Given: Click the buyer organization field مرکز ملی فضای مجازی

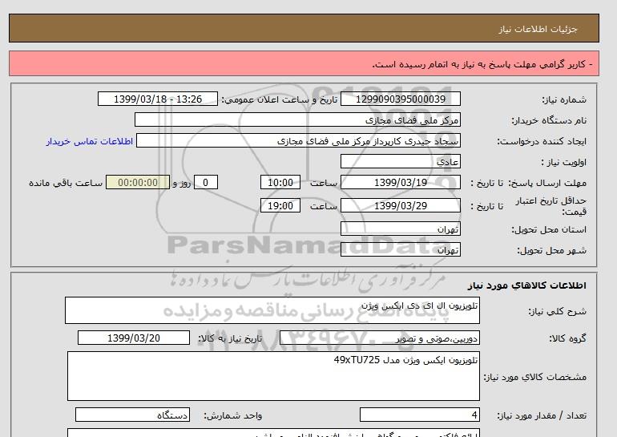Looking at the screenshot, I should pos(297,119).
